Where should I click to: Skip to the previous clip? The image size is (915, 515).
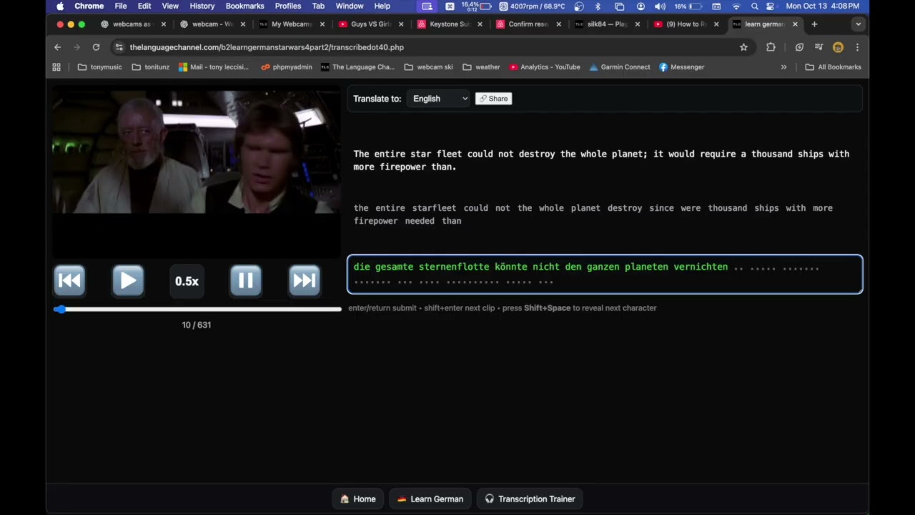(69, 280)
